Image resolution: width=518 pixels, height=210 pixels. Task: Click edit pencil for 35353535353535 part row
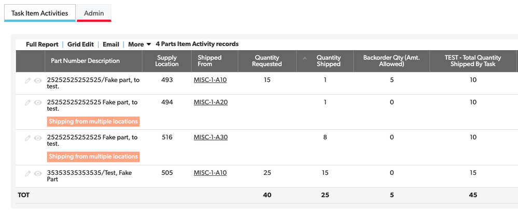click(28, 173)
